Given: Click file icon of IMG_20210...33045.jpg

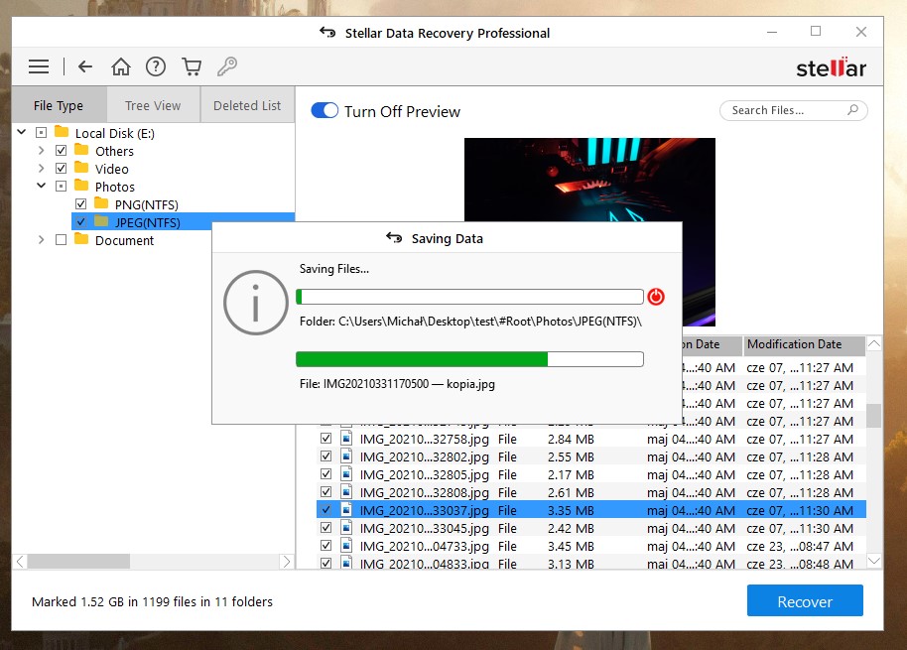Looking at the screenshot, I should click(346, 527).
